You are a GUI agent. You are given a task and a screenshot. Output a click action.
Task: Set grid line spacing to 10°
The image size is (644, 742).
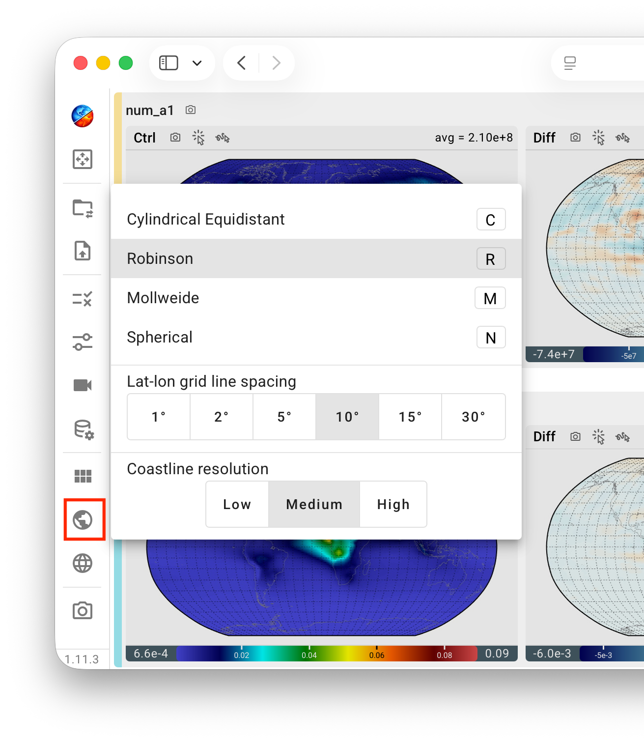click(x=347, y=417)
